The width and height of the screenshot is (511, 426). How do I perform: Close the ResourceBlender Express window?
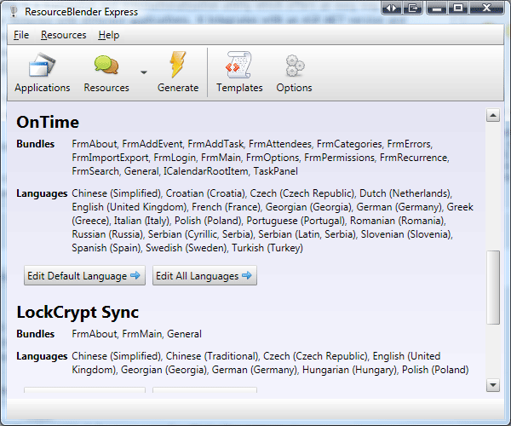click(486, 8)
